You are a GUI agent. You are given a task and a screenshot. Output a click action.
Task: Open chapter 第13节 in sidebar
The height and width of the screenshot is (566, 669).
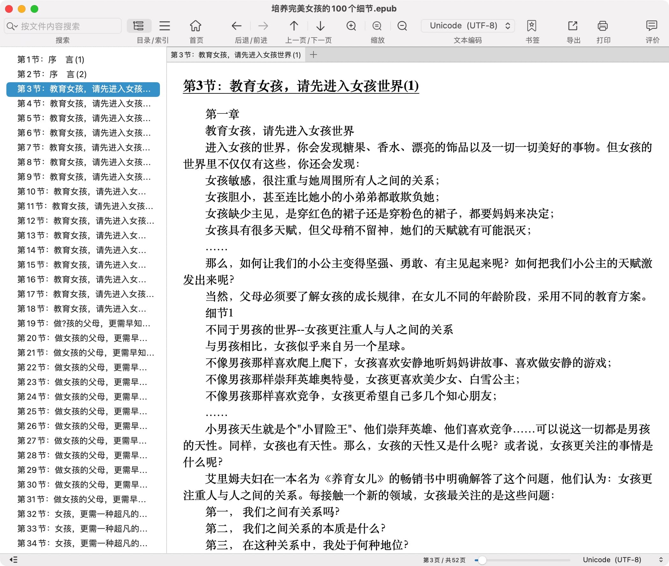click(x=82, y=236)
